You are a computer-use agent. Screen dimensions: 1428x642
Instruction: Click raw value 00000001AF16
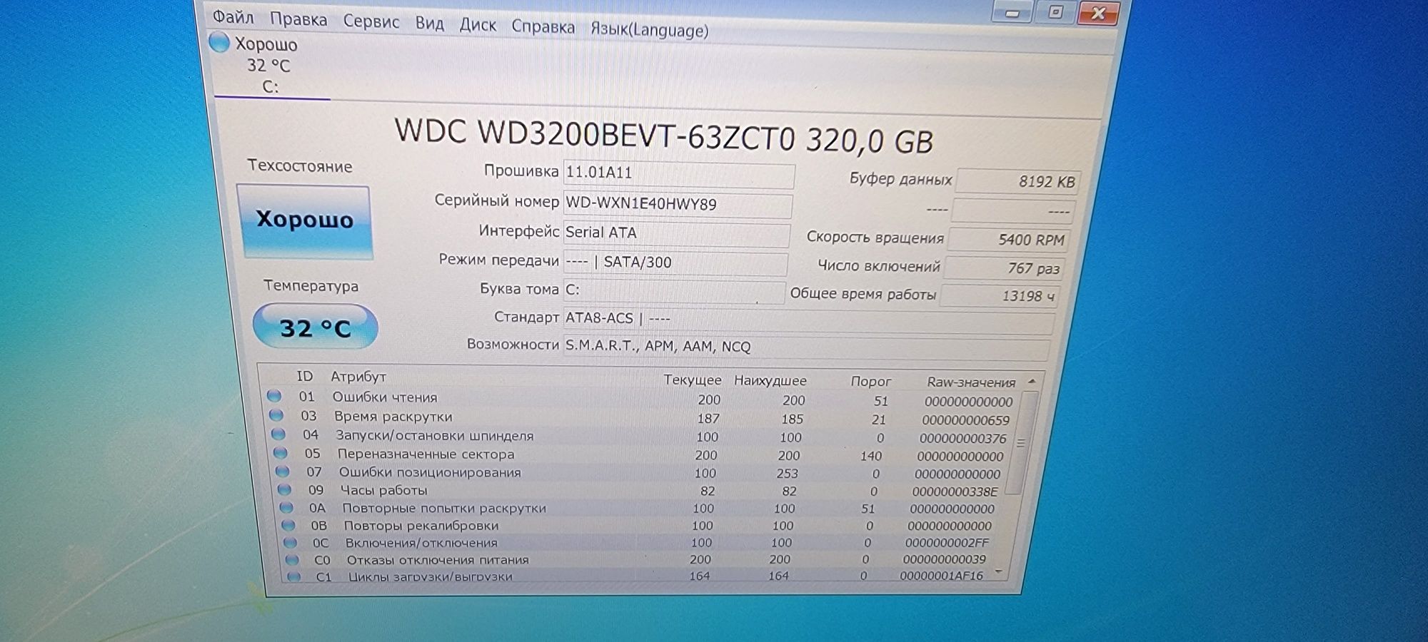[942, 576]
